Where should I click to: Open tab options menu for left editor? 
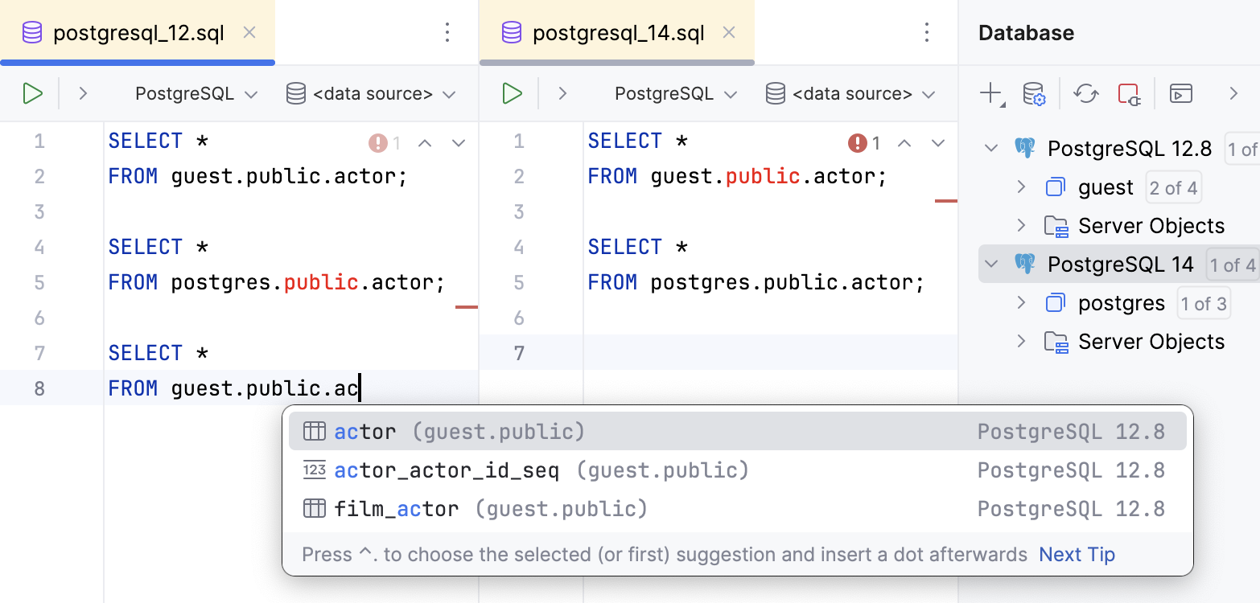pos(448,33)
